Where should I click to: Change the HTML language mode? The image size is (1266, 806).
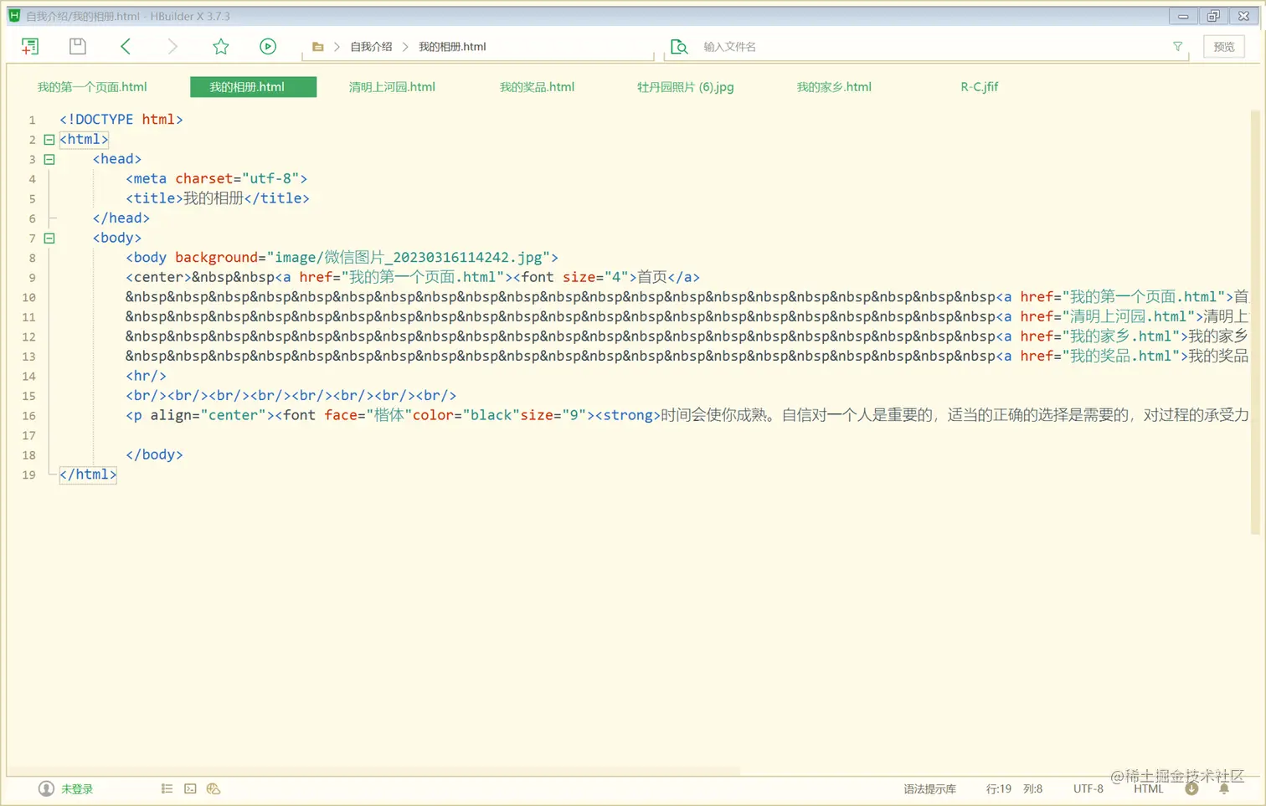[x=1149, y=789]
